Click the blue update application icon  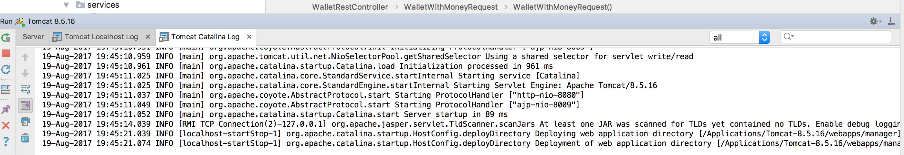(x=6, y=69)
